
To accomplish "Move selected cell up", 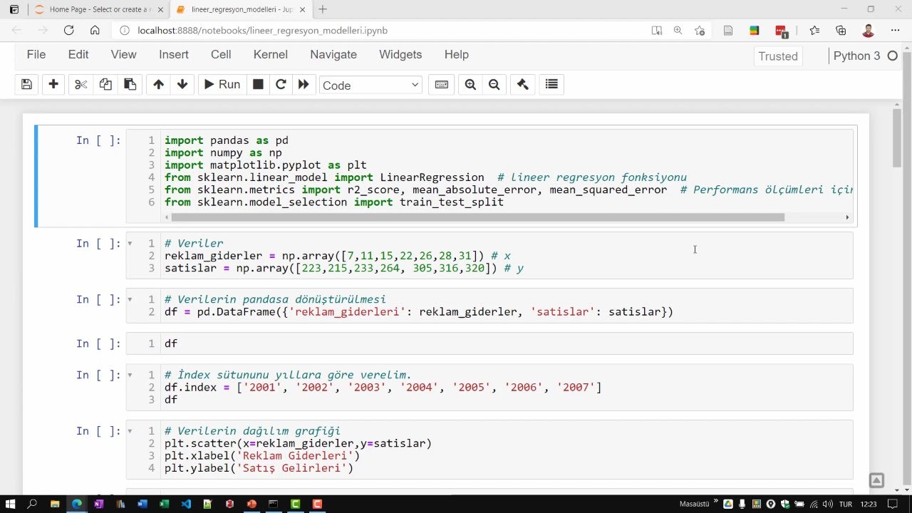I will [158, 84].
